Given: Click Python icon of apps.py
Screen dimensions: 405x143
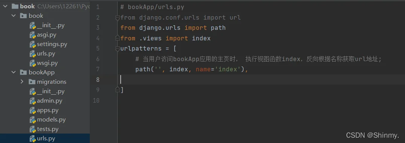Looking at the screenshot, I should click(x=32, y=111).
